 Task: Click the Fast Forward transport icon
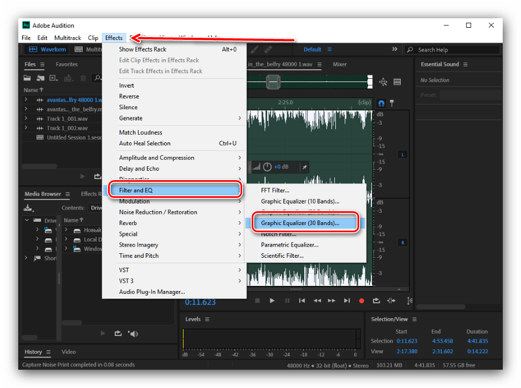(x=331, y=300)
